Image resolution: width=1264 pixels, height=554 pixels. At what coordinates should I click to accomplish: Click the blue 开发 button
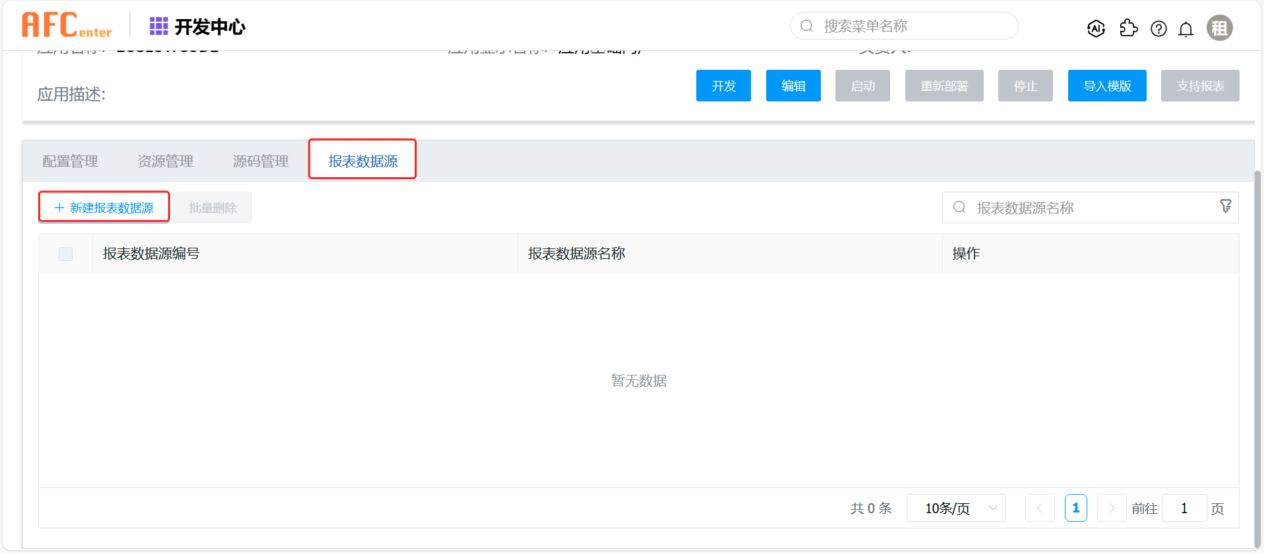tap(723, 86)
